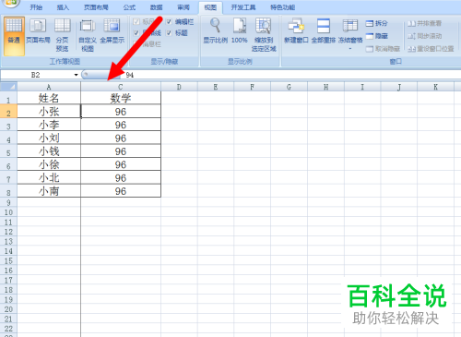Image resolution: width=461 pixels, height=337 pixels.
Task: Click the cell containing 小钱
Action: click(x=49, y=150)
